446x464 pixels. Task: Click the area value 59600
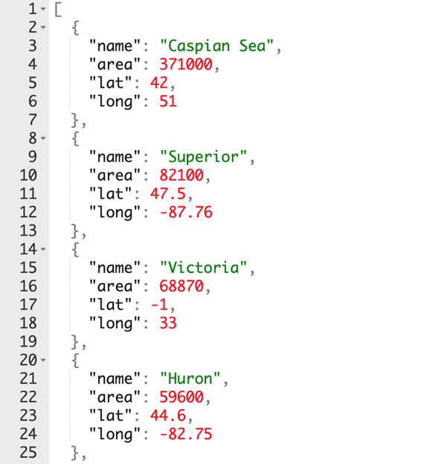181,397
